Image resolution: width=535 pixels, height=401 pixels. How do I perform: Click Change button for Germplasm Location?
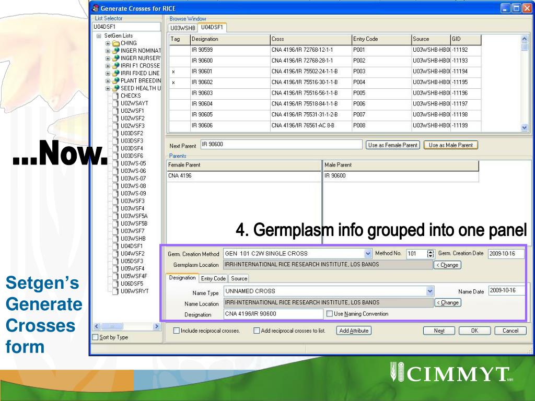(447, 265)
